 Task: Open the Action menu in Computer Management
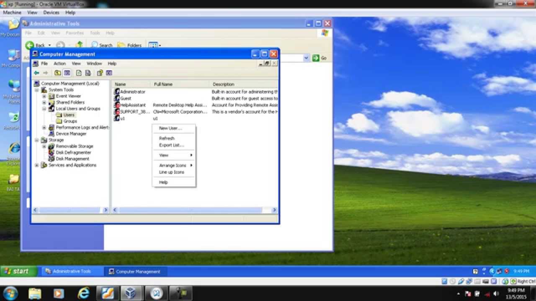[59, 64]
